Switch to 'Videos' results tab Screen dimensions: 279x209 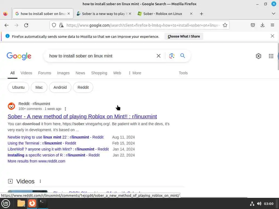pos(26,73)
